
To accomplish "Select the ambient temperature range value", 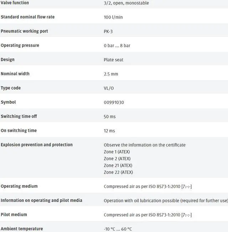I will pos(118,229).
